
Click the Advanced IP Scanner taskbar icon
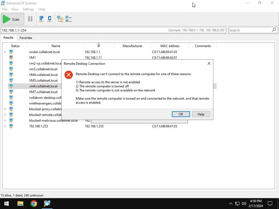[x=47, y=204]
